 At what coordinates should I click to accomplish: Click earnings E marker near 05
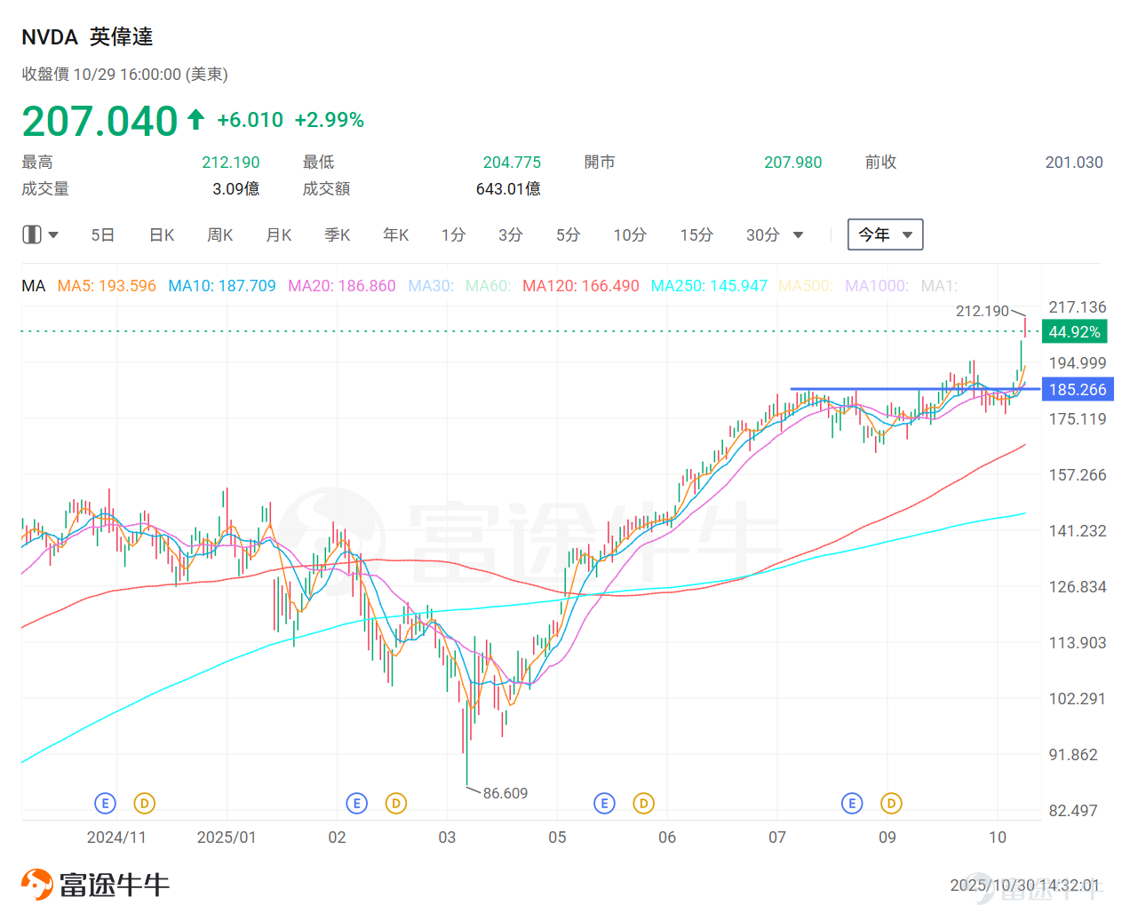(x=604, y=804)
